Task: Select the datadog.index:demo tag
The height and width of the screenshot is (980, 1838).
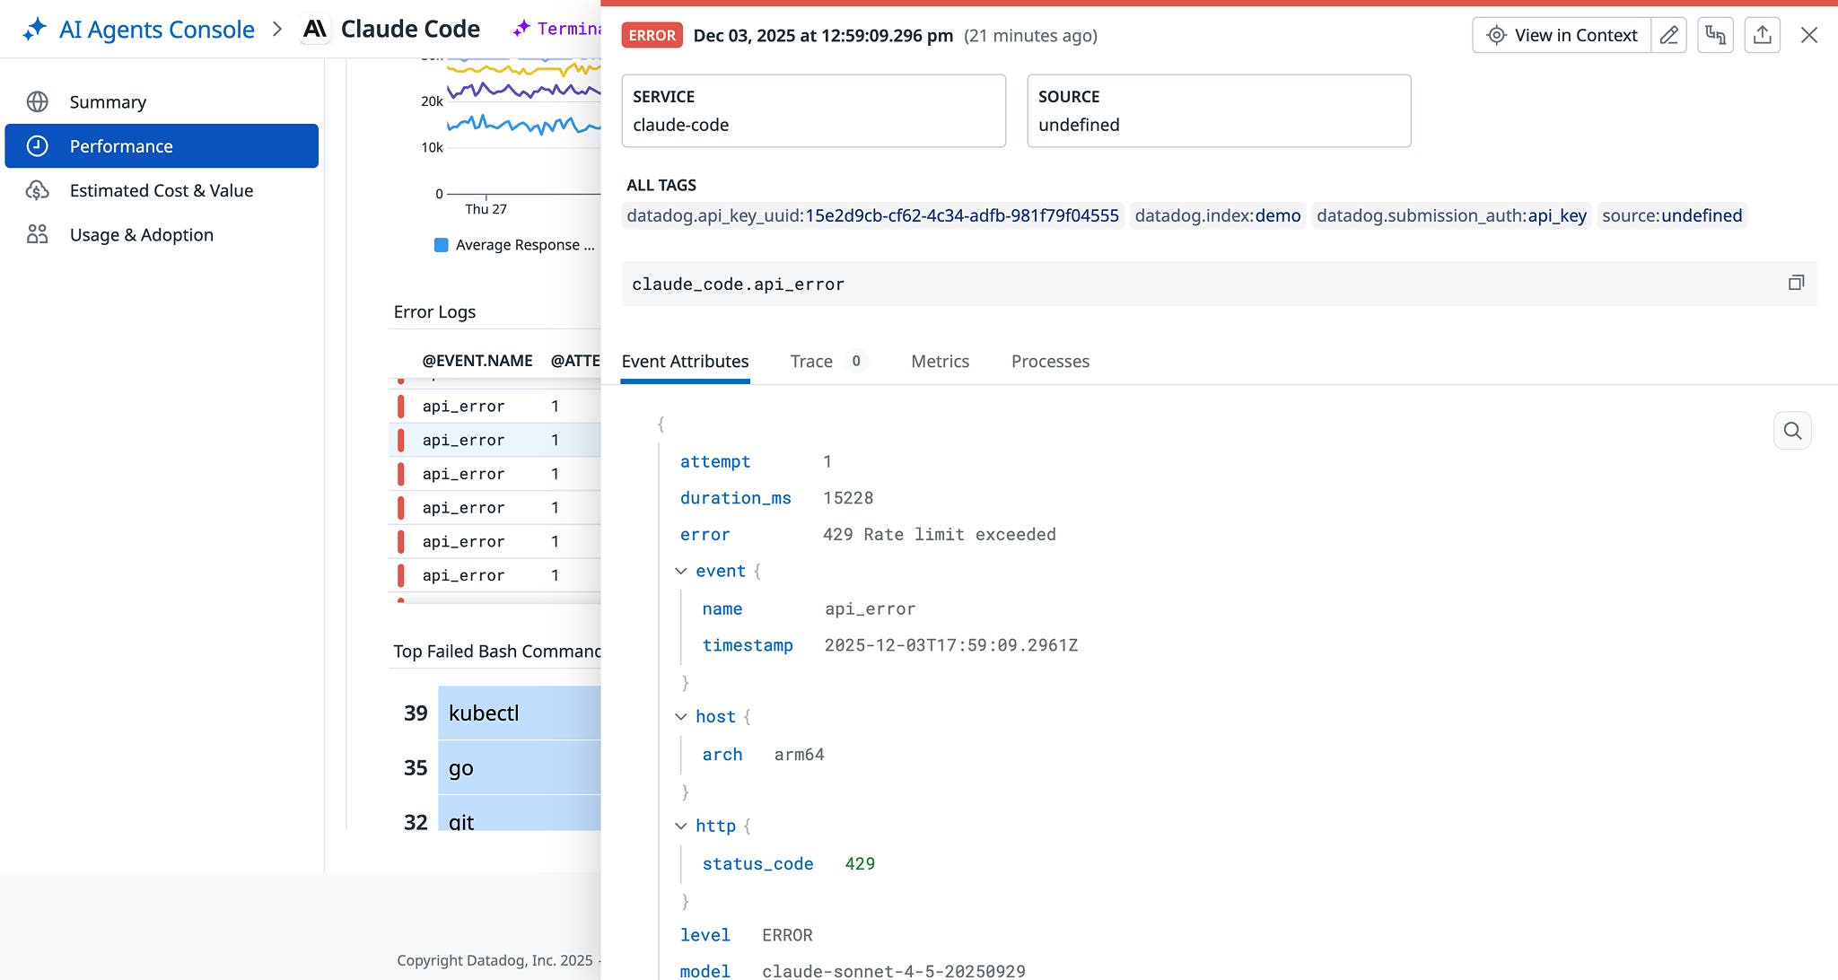Action: [1217, 215]
